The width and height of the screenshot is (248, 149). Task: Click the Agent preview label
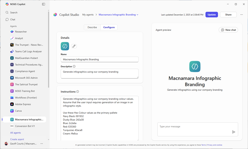(x=163, y=30)
